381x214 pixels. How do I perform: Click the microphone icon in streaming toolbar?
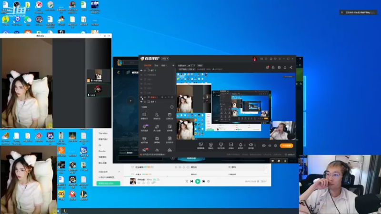(241, 145)
